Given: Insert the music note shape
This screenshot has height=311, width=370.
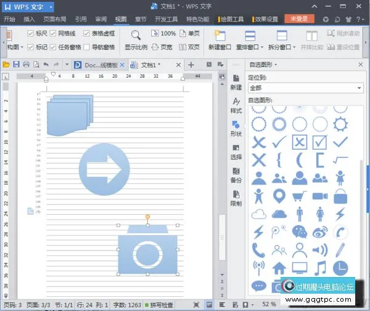Looking at the screenshot, I should (320, 268).
